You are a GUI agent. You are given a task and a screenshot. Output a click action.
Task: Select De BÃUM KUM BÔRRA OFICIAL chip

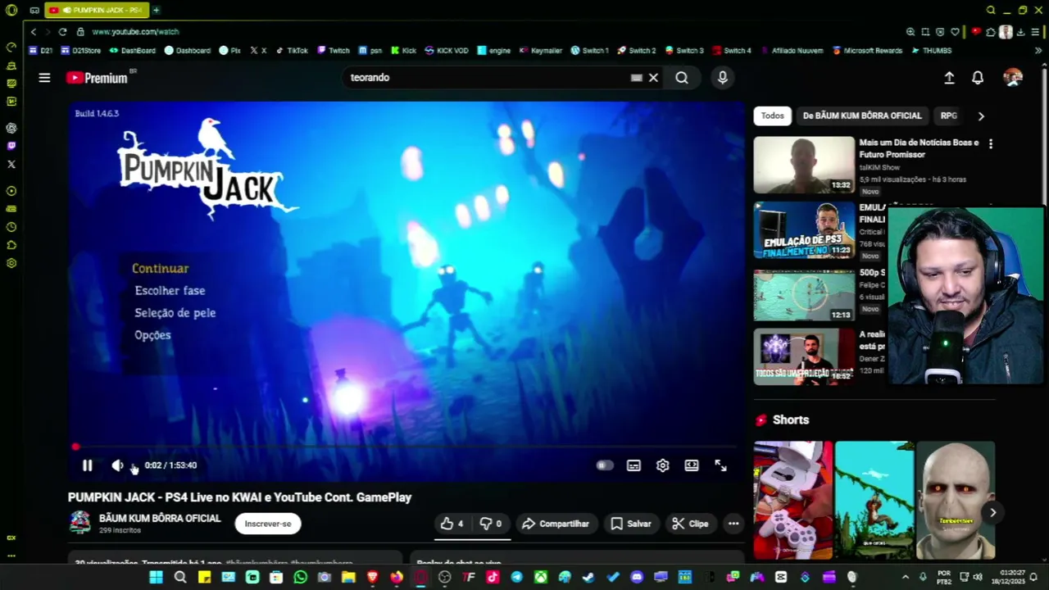click(x=862, y=116)
